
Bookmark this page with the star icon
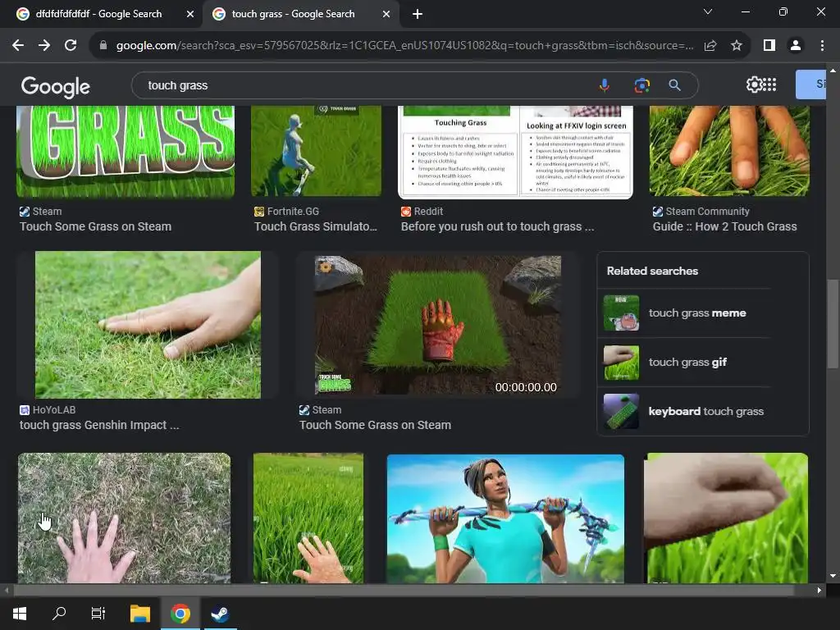[x=737, y=46]
